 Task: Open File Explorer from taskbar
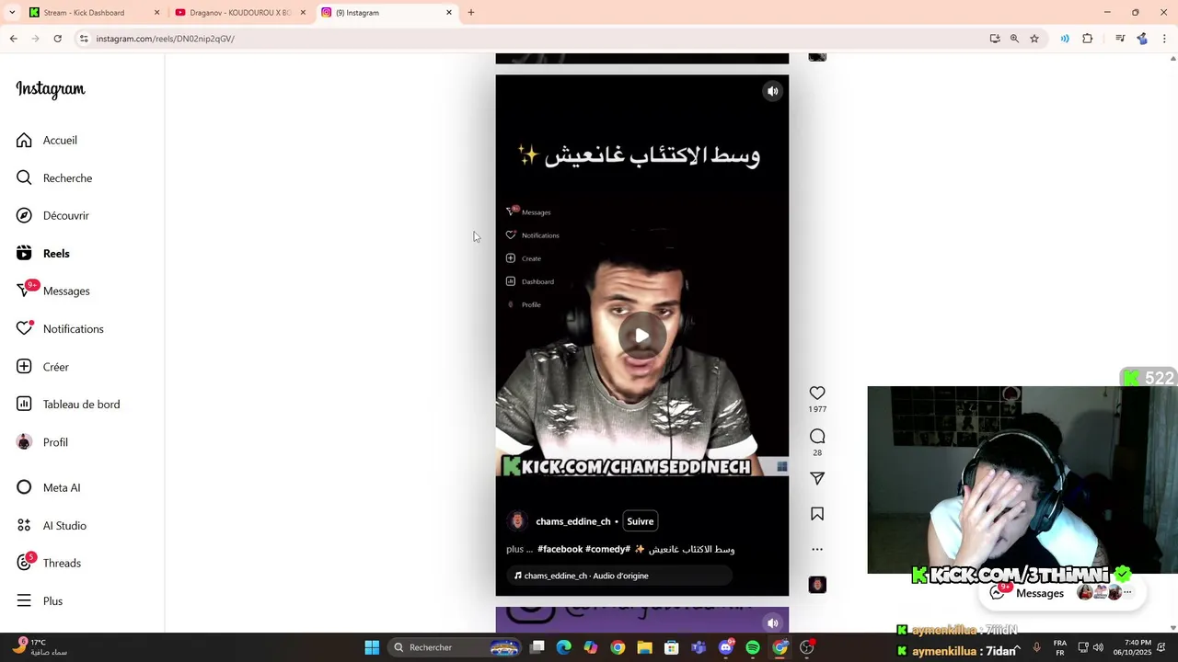click(645, 647)
